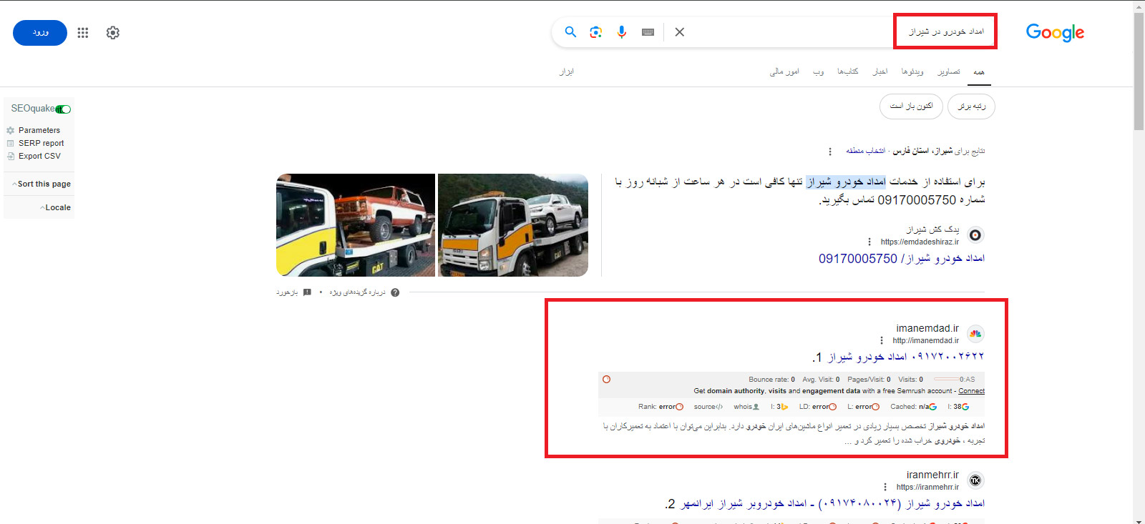Open whois for imanemdad.ir

pos(746,407)
